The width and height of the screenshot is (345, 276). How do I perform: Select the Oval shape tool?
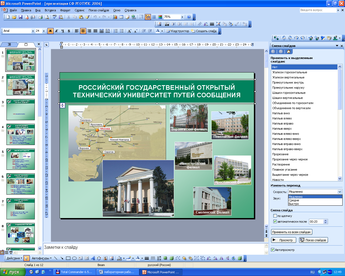[74, 258]
